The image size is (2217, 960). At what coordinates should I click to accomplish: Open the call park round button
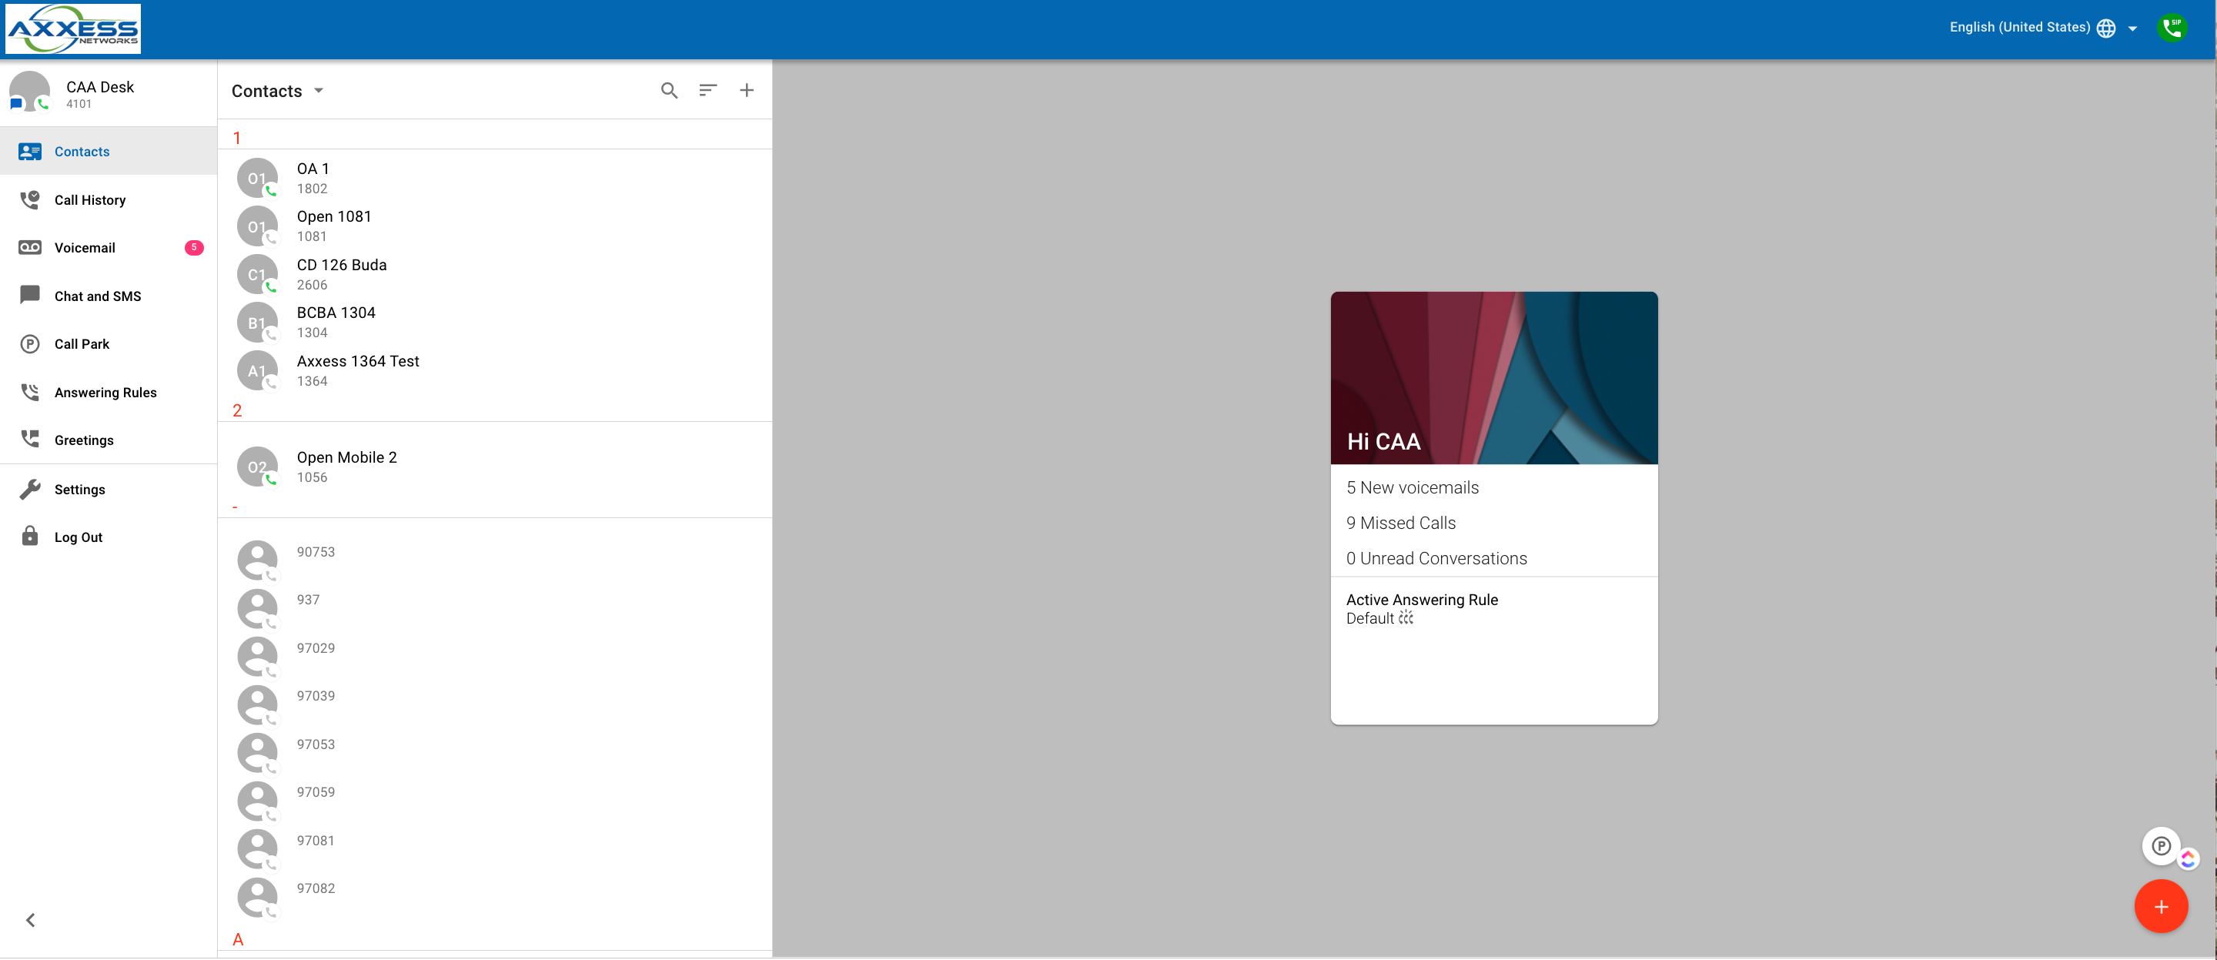(2160, 845)
